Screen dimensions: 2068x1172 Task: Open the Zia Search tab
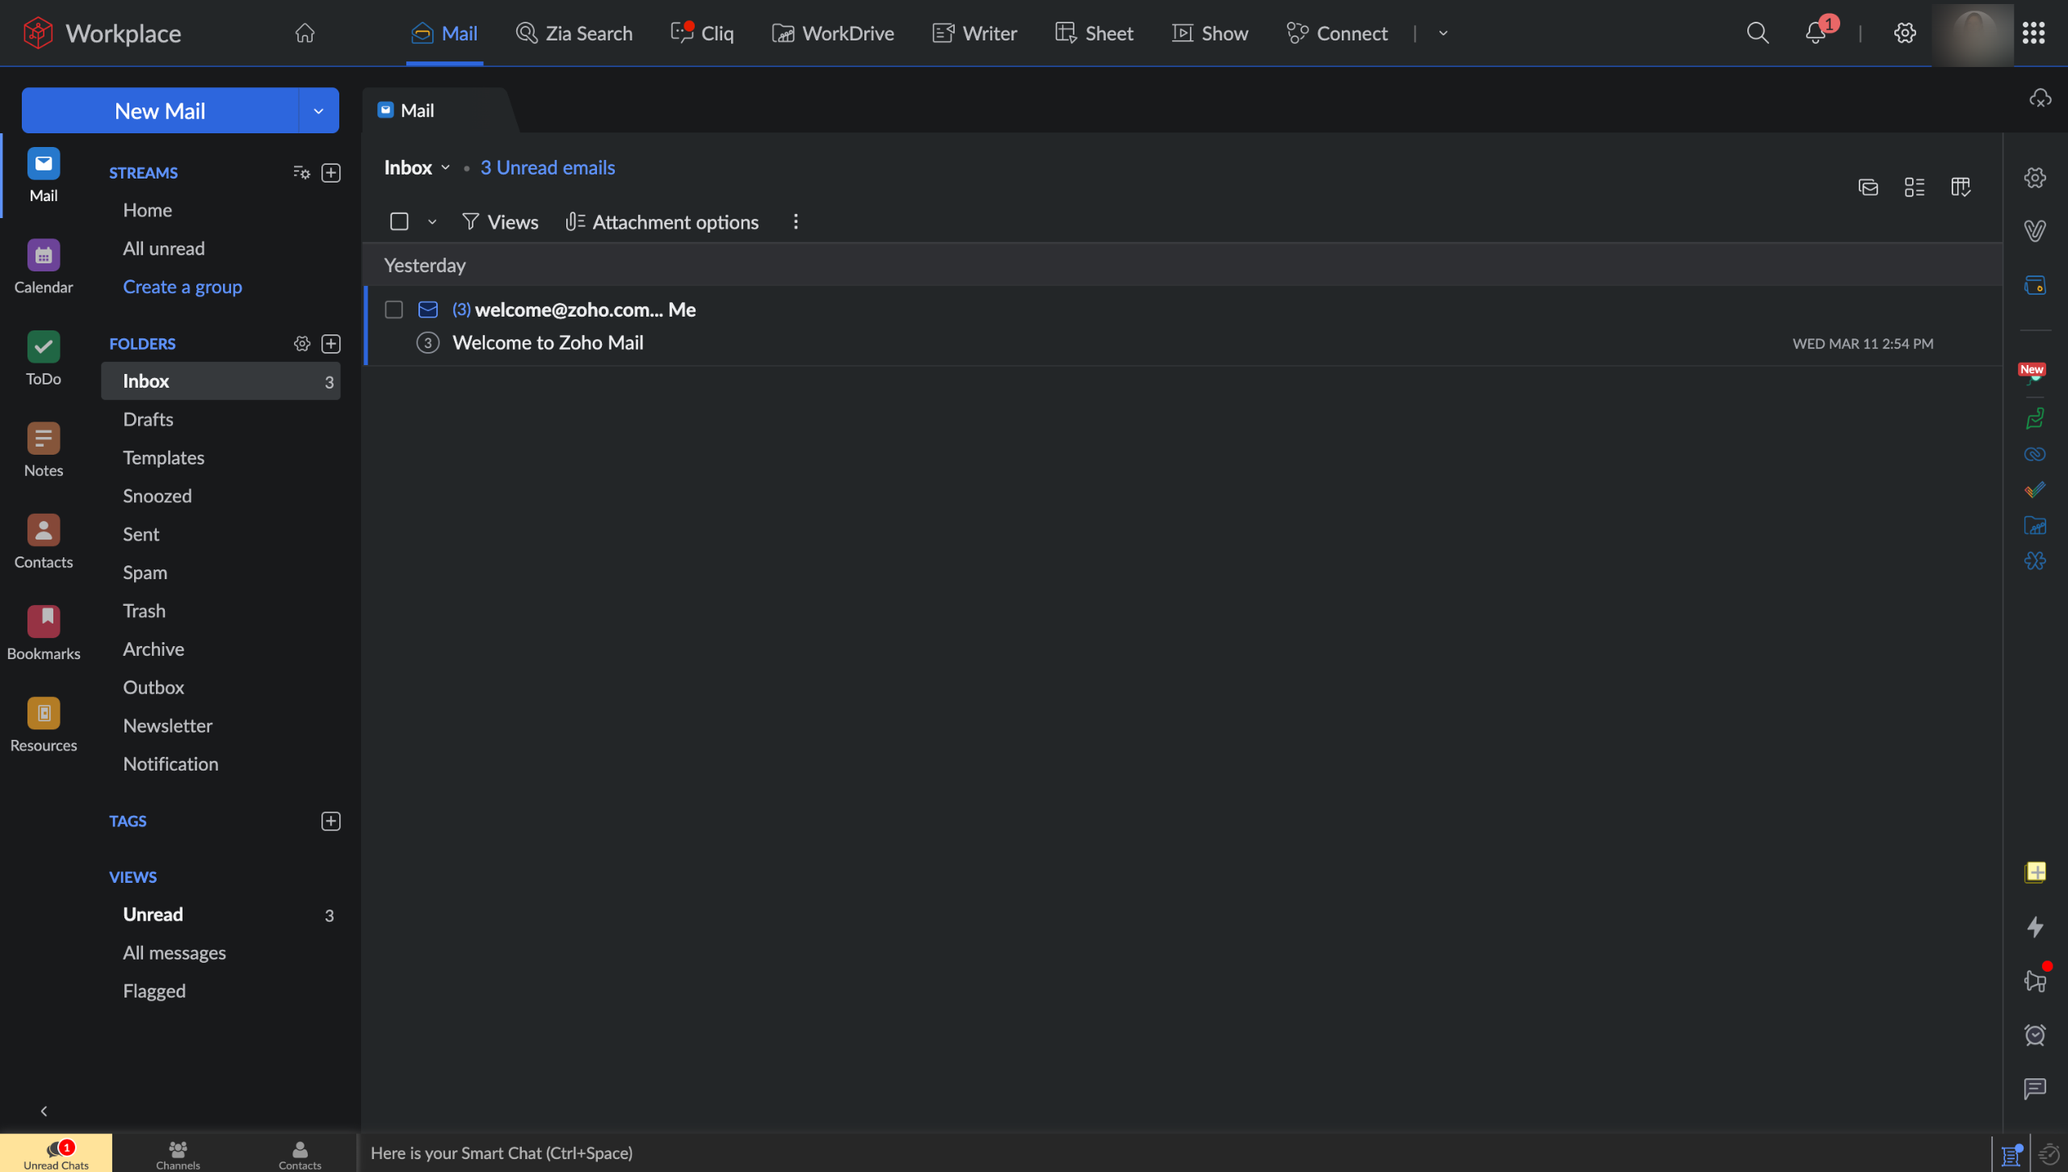click(574, 33)
